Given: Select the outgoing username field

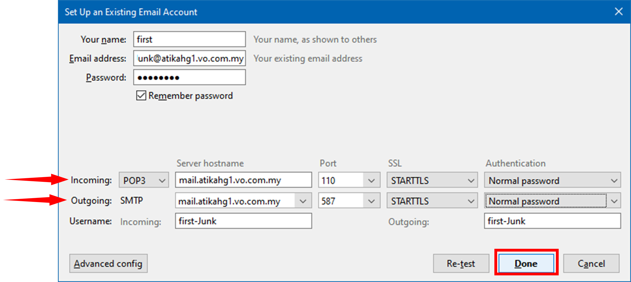Looking at the screenshot, I should pos(552,221).
